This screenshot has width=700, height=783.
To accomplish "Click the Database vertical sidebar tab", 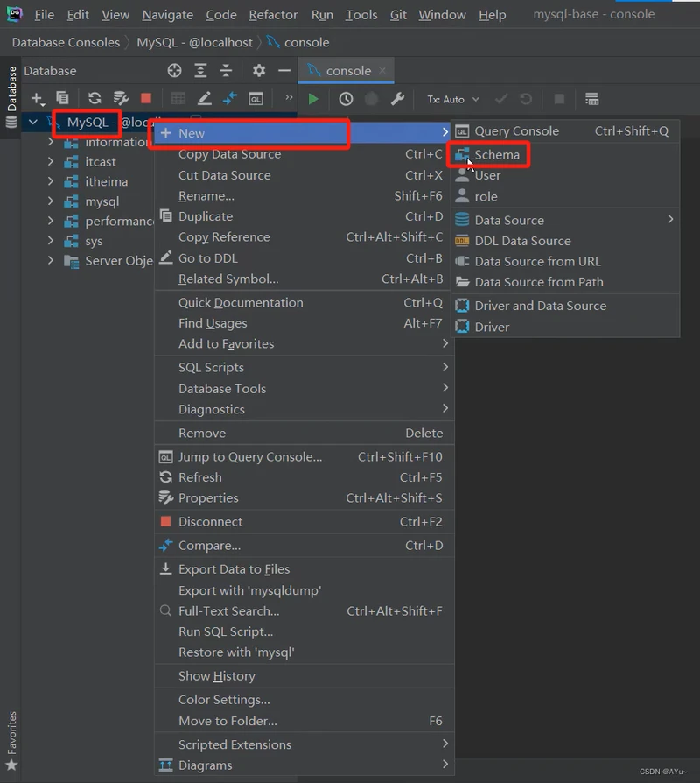I will tap(11, 97).
